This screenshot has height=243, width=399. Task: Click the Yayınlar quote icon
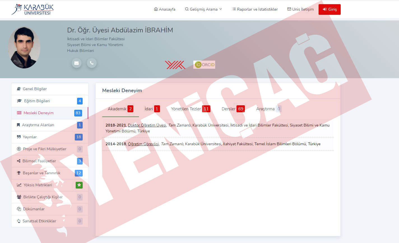coord(19,137)
